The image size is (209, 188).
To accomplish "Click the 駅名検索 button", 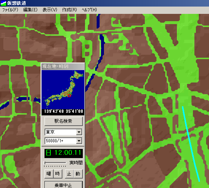I will tap(63, 121).
